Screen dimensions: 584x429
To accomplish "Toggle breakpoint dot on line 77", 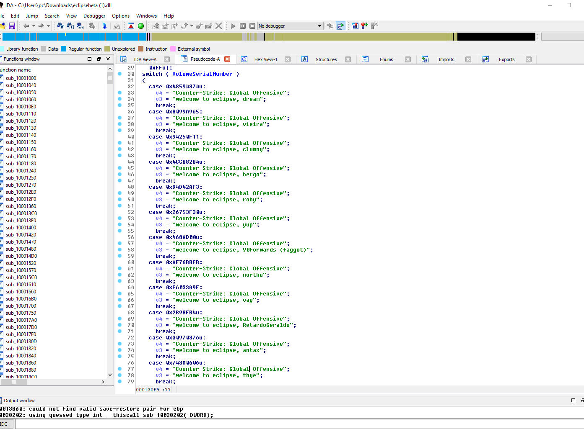I will [119, 369].
